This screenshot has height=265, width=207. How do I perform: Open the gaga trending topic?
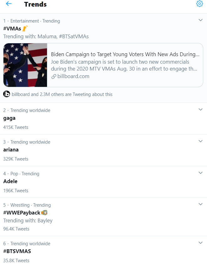(x=9, y=118)
